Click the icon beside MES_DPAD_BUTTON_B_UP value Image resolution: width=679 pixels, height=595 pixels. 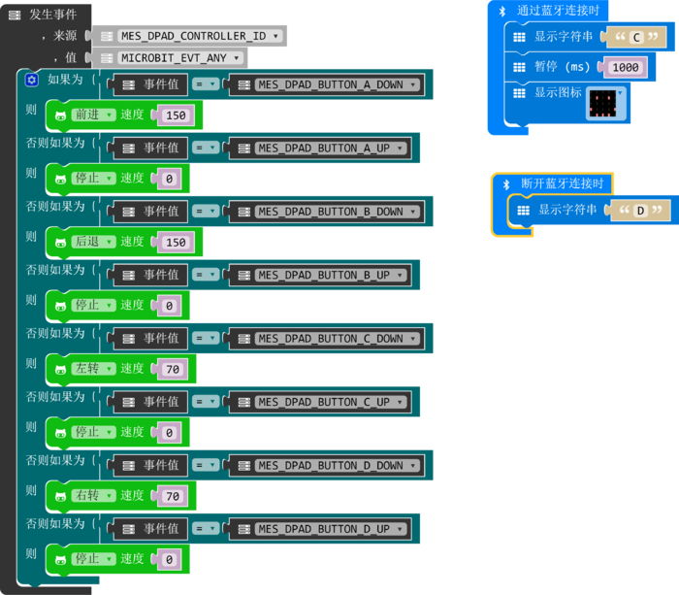click(x=244, y=276)
